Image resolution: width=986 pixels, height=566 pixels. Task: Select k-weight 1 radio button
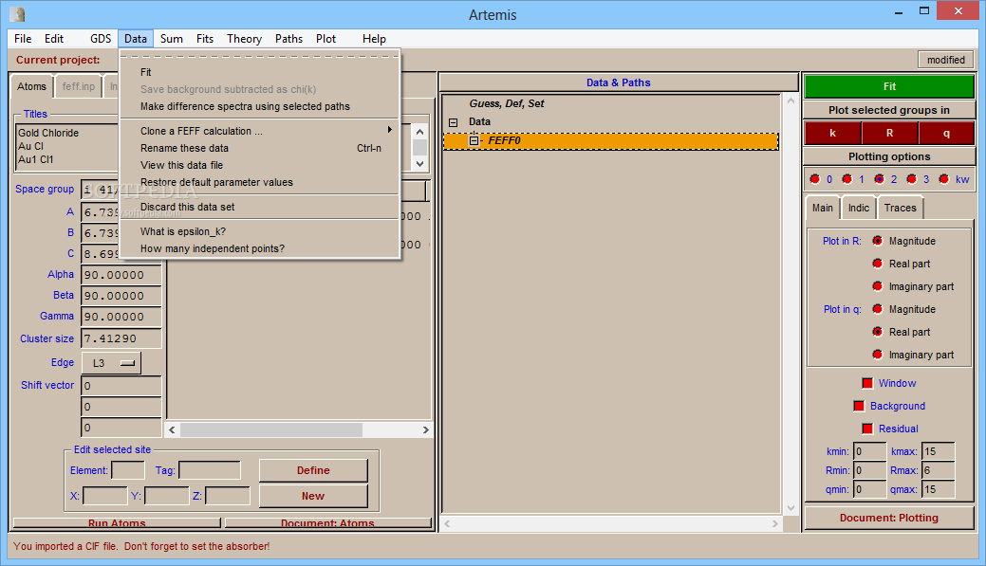[847, 179]
